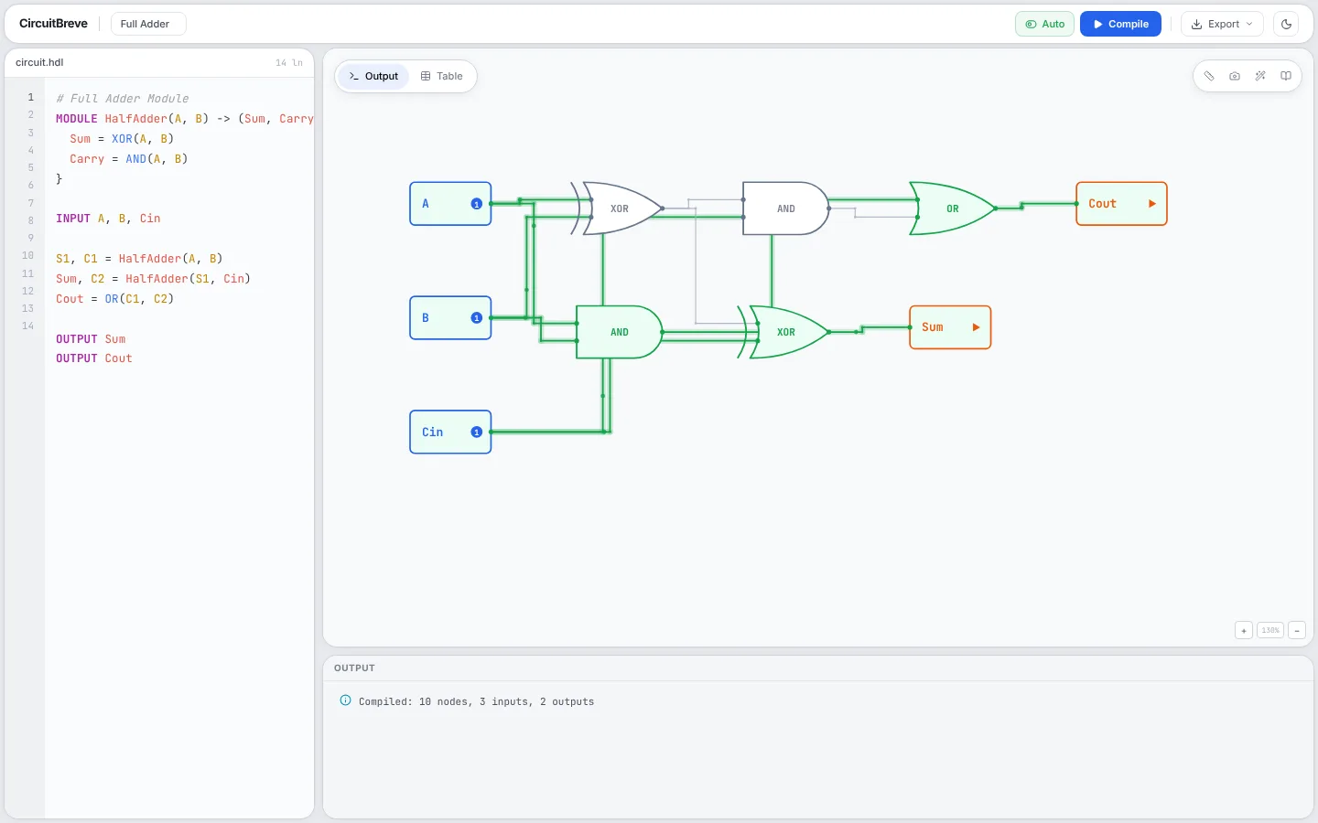Click the CircuitBreve logo

[x=53, y=24]
